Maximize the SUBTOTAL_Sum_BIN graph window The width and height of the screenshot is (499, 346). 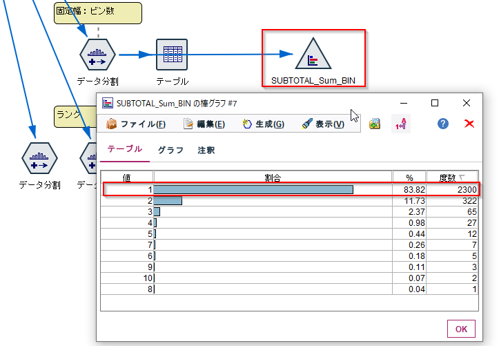[435, 103]
